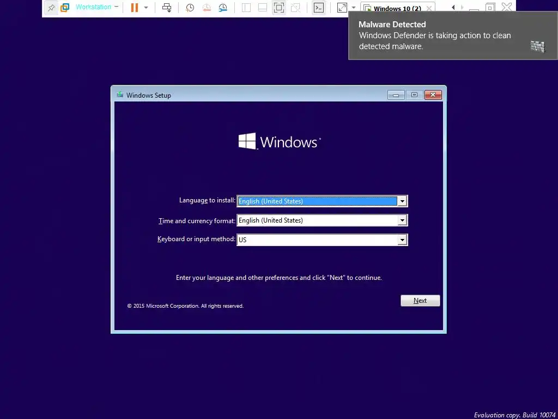Screen dimensions: 558x419
Task: Pause the virtual machine with the orange pause icon
Action: pyautogui.click(x=134, y=8)
